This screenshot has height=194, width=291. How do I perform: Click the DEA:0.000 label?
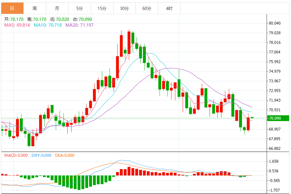65,155
